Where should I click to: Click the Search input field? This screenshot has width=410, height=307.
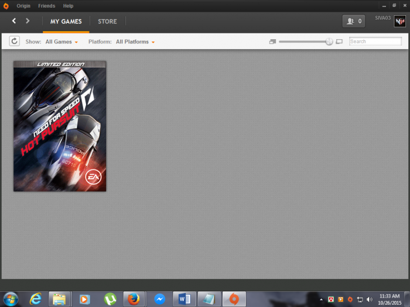coord(375,42)
